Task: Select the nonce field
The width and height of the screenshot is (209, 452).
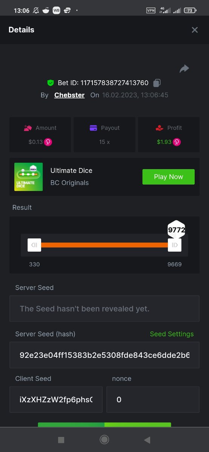Action: point(153,400)
